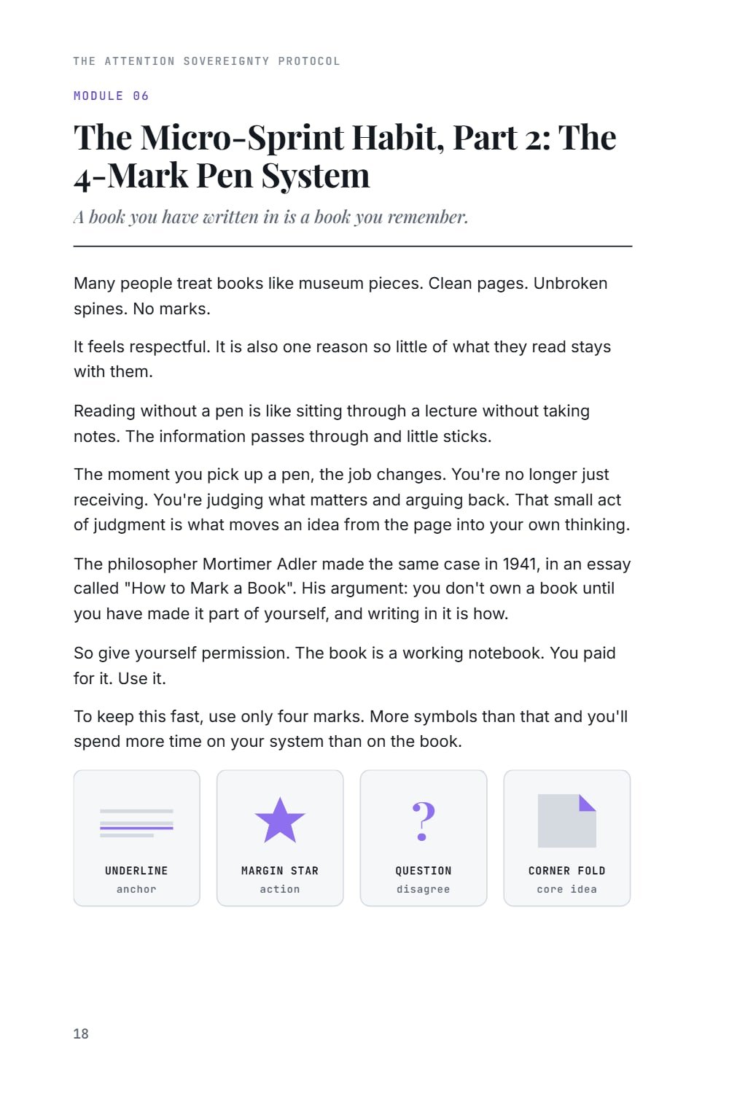Click the "How to Mark a Book" reference
Screen dimensions: 729x1094
[212, 589]
